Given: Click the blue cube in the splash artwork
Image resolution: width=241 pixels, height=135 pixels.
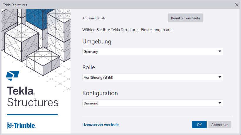Looking at the screenshot, I should tap(35, 17).
